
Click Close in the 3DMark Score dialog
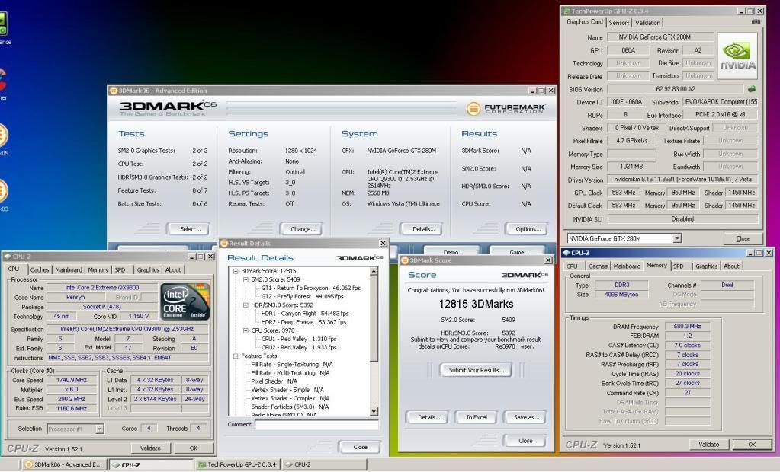526,441
